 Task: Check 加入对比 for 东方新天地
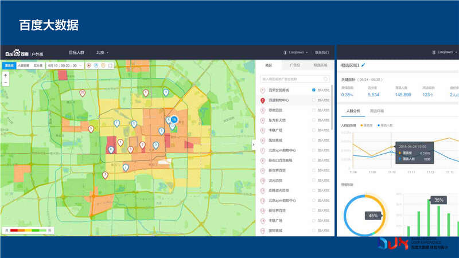pos(314,119)
